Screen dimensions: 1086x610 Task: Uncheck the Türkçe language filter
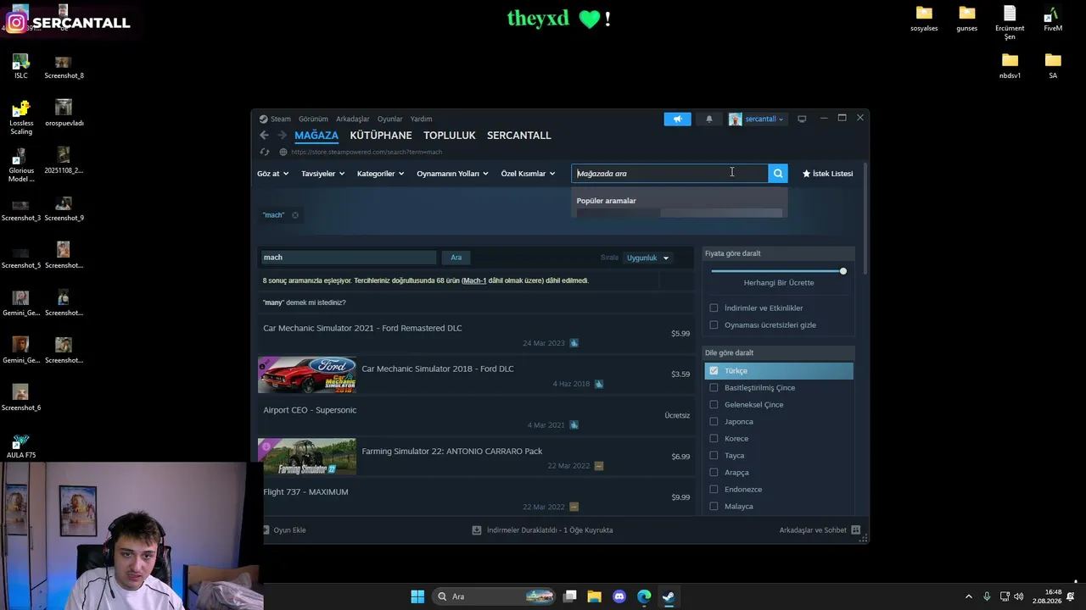[x=714, y=371]
